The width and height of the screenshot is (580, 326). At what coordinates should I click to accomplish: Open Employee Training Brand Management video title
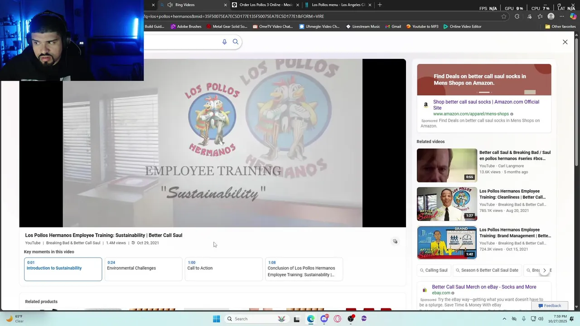click(x=515, y=233)
